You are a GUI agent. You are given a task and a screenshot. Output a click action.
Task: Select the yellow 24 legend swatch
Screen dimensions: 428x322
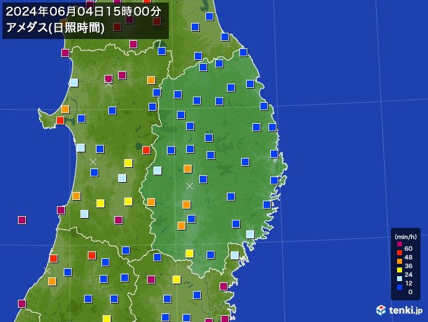tap(400, 270)
